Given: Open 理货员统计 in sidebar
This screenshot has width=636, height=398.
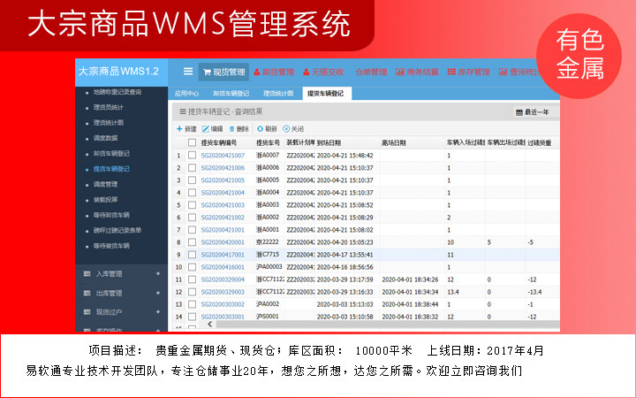Looking at the screenshot, I should click(109, 107).
